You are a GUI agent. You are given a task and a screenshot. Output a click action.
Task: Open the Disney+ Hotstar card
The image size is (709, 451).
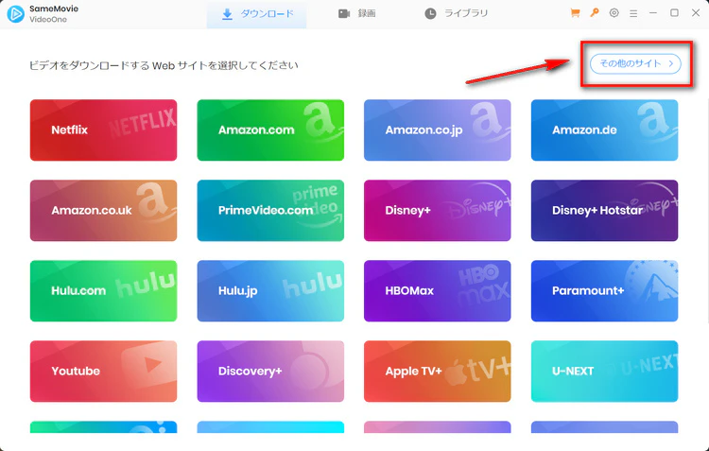pyautogui.click(x=605, y=210)
